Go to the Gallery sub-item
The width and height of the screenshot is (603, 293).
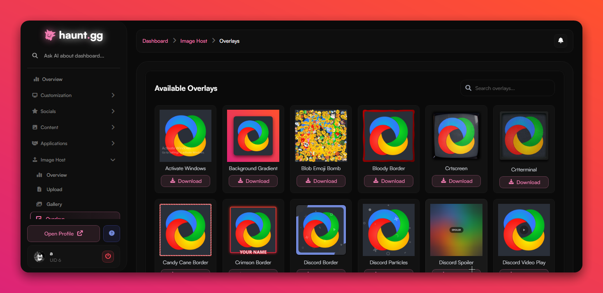coord(75,204)
